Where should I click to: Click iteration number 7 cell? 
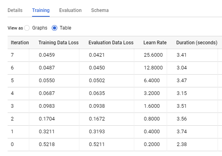coord(12,55)
